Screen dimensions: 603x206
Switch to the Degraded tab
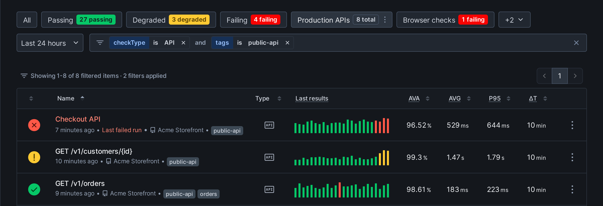click(171, 20)
